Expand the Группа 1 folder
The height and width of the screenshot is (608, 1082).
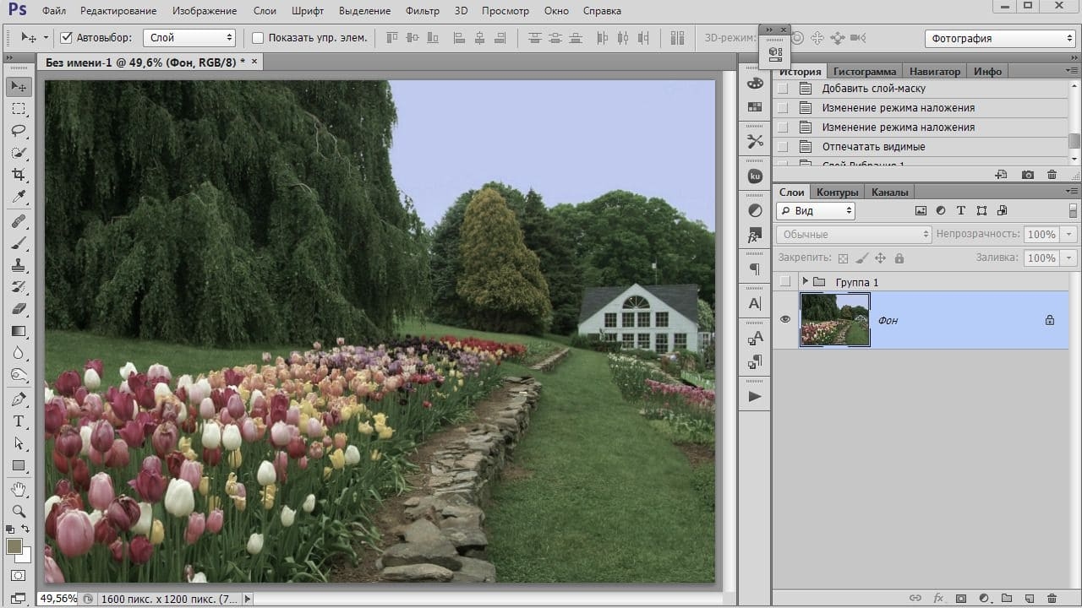point(805,281)
